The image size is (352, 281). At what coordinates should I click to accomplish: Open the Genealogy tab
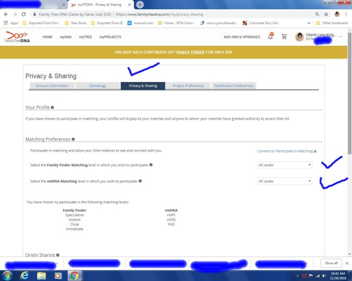point(97,86)
